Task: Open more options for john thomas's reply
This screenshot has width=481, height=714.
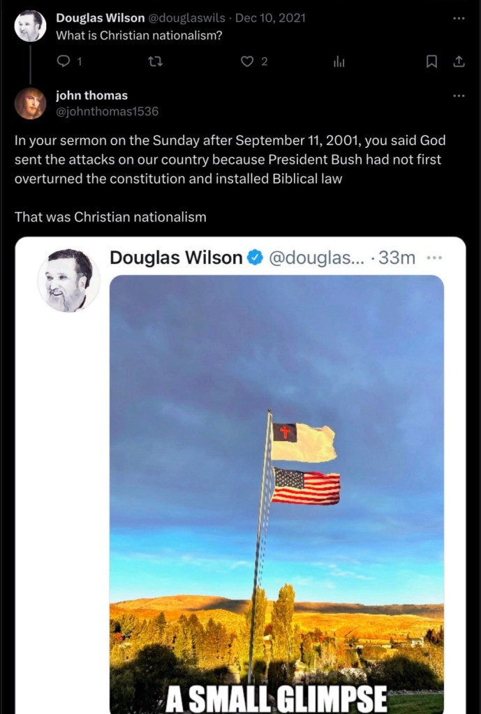Action: pos(459,96)
